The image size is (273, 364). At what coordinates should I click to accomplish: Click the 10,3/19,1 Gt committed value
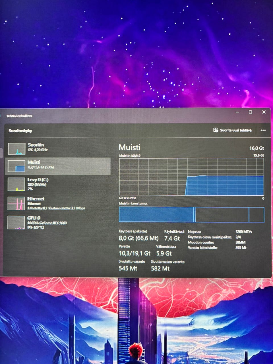click(135, 253)
